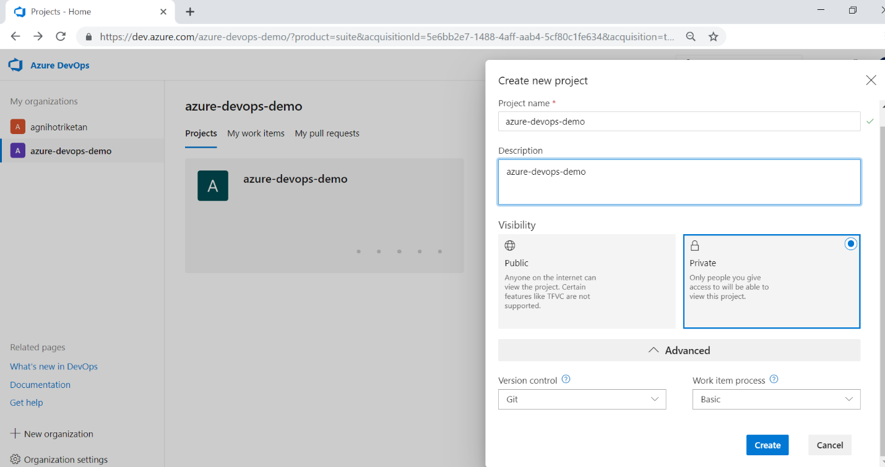Open the Documentation link
The image size is (885, 467).
pos(40,384)
